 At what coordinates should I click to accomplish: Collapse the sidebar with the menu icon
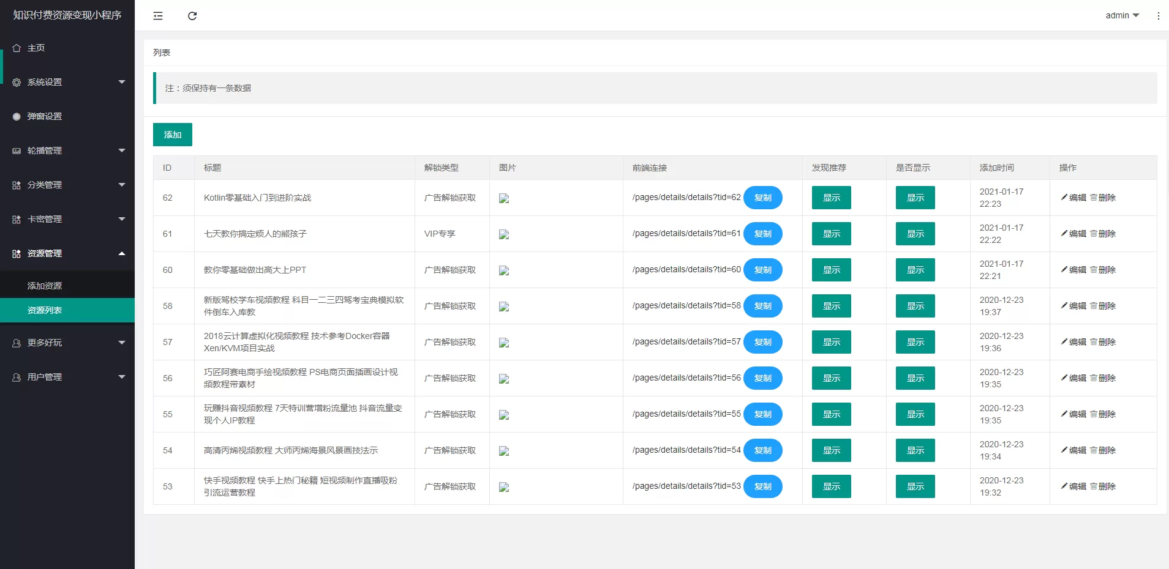pos(158,16)
